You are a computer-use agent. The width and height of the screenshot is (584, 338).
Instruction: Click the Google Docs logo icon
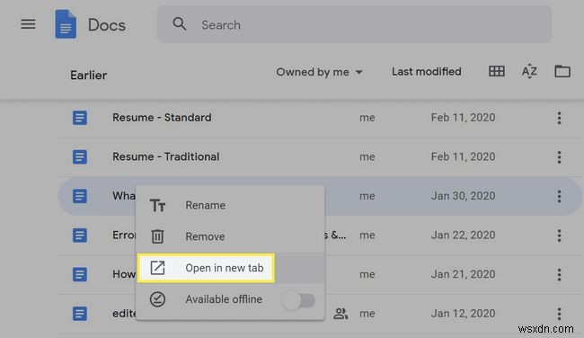pyautogui.click(x=66, y=24)
